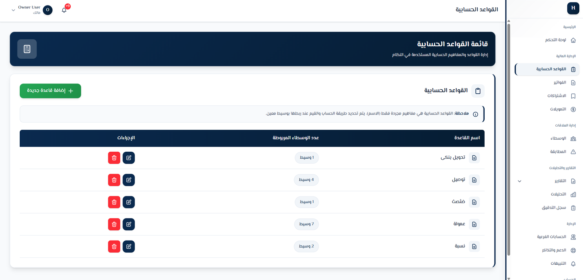Click the bar chart icon for التحليلات
The image size is (583, 280).
[x=573, y=194]
